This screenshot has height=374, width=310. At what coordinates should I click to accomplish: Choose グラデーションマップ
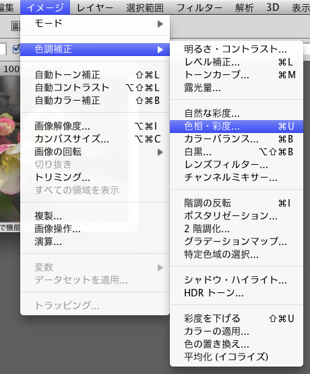click(237, 242)
